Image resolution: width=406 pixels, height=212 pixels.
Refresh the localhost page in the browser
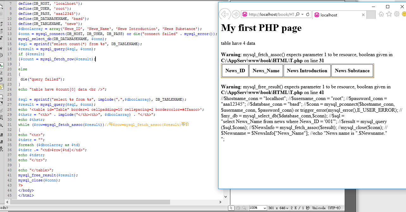[308, 15]
